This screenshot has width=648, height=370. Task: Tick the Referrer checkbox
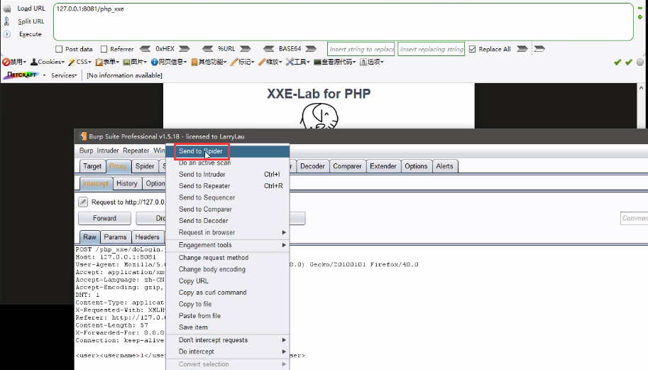point(104,49)
